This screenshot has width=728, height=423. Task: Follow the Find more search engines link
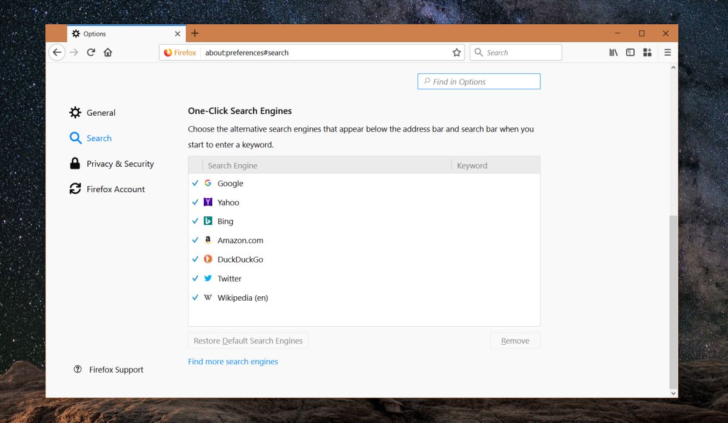[233, 362]
